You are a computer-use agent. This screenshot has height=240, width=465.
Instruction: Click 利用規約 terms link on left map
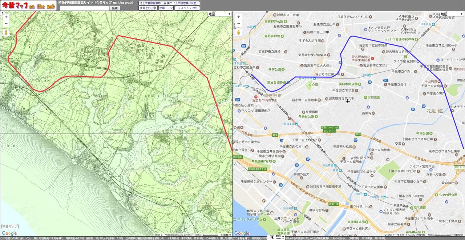point(226,235)
